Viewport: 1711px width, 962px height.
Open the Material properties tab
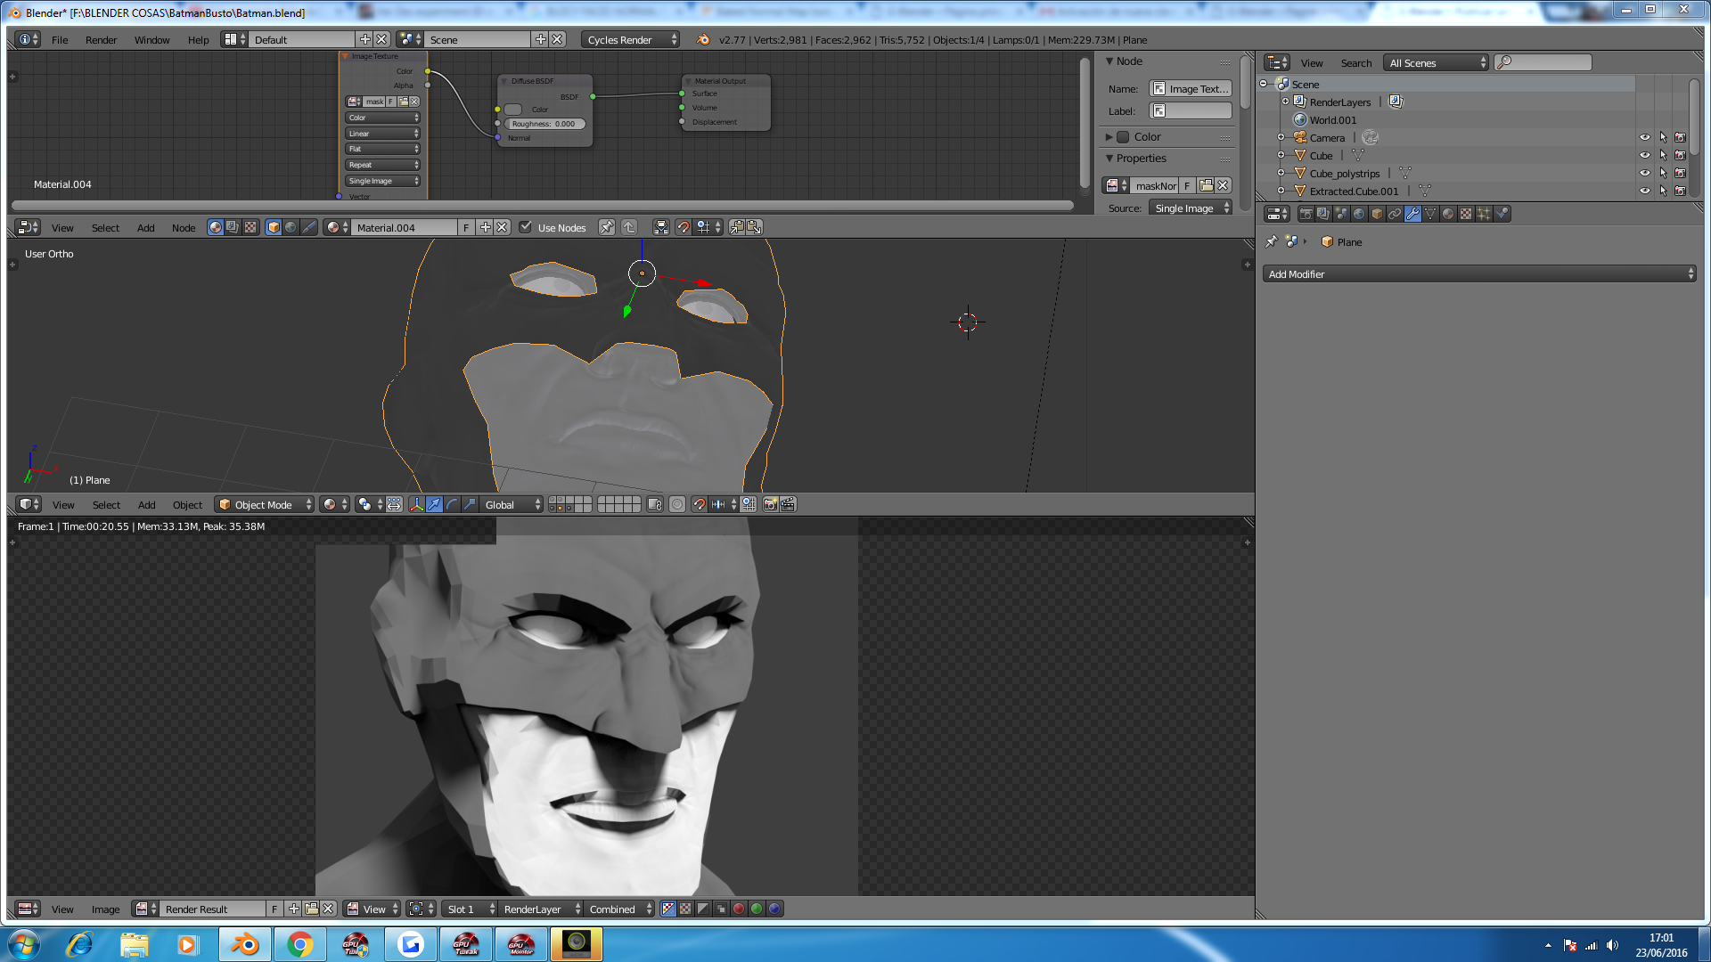[1448, 214]
